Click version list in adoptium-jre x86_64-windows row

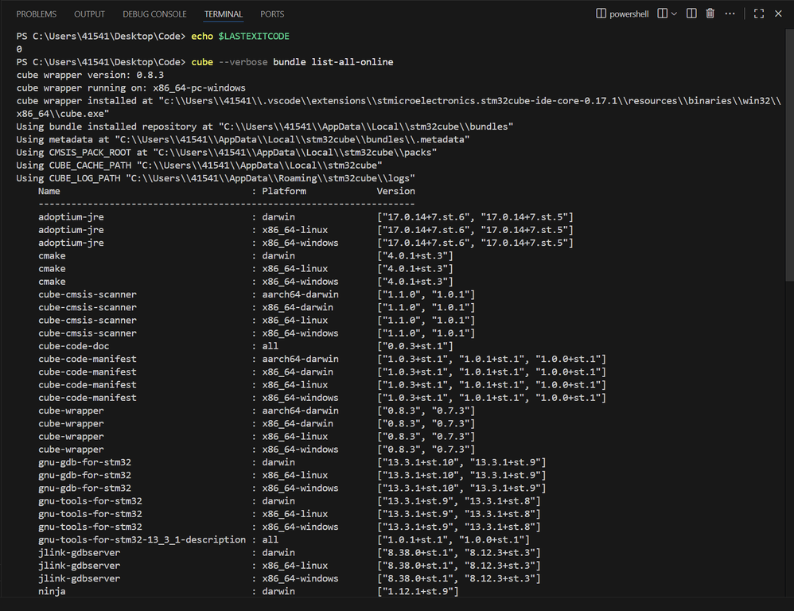point(475,243)
